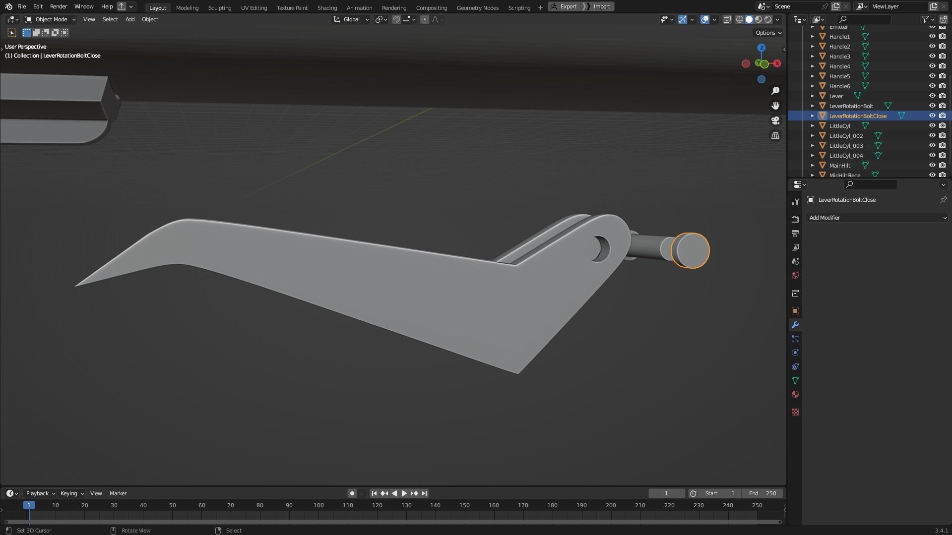Open the Playback dropdown in timeline
The width and height of the screenshot is (952, 535).
pos(40,493)
